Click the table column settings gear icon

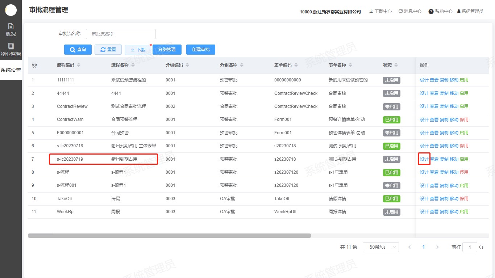coord(34,65)
